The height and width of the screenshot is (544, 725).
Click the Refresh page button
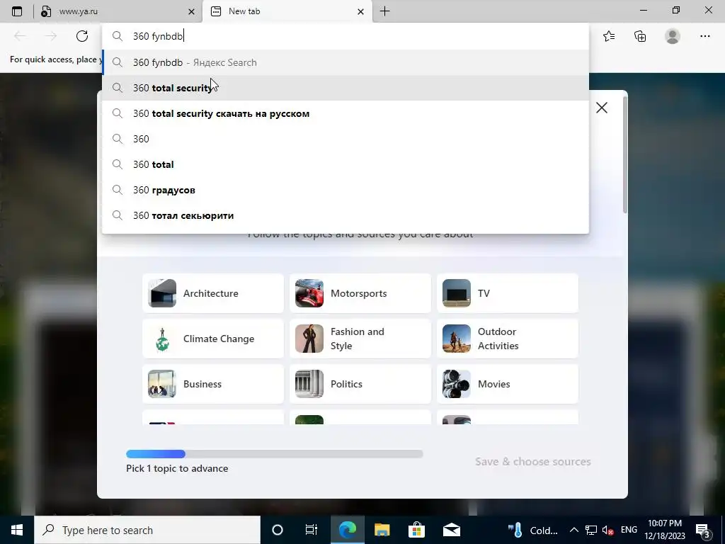pos(82,36)
